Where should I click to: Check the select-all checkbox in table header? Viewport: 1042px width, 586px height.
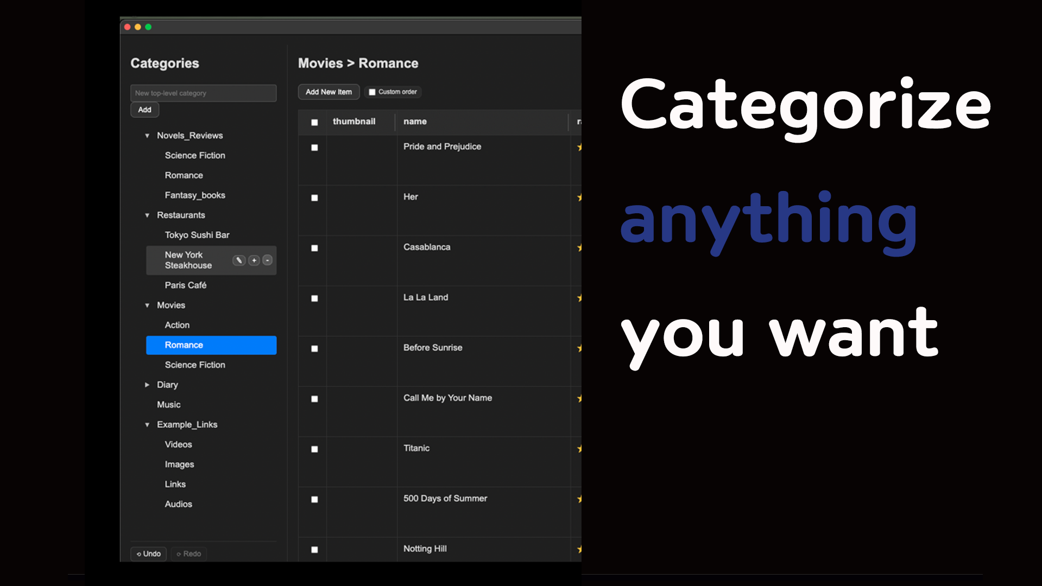(x=314, y=123)
